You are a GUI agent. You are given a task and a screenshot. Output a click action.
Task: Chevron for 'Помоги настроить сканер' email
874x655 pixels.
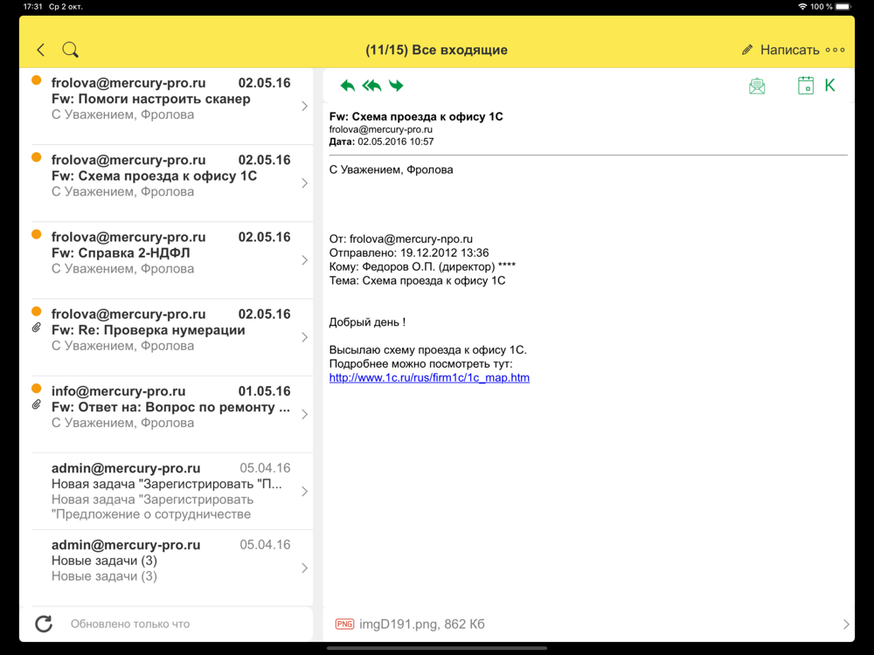coord(304,106)
